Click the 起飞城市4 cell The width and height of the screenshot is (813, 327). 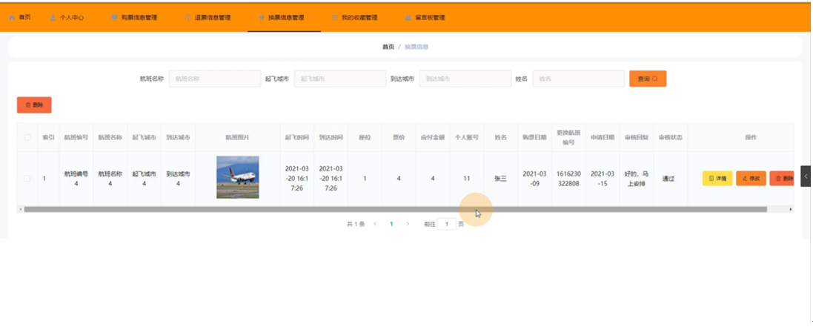[x=144, y=179]
